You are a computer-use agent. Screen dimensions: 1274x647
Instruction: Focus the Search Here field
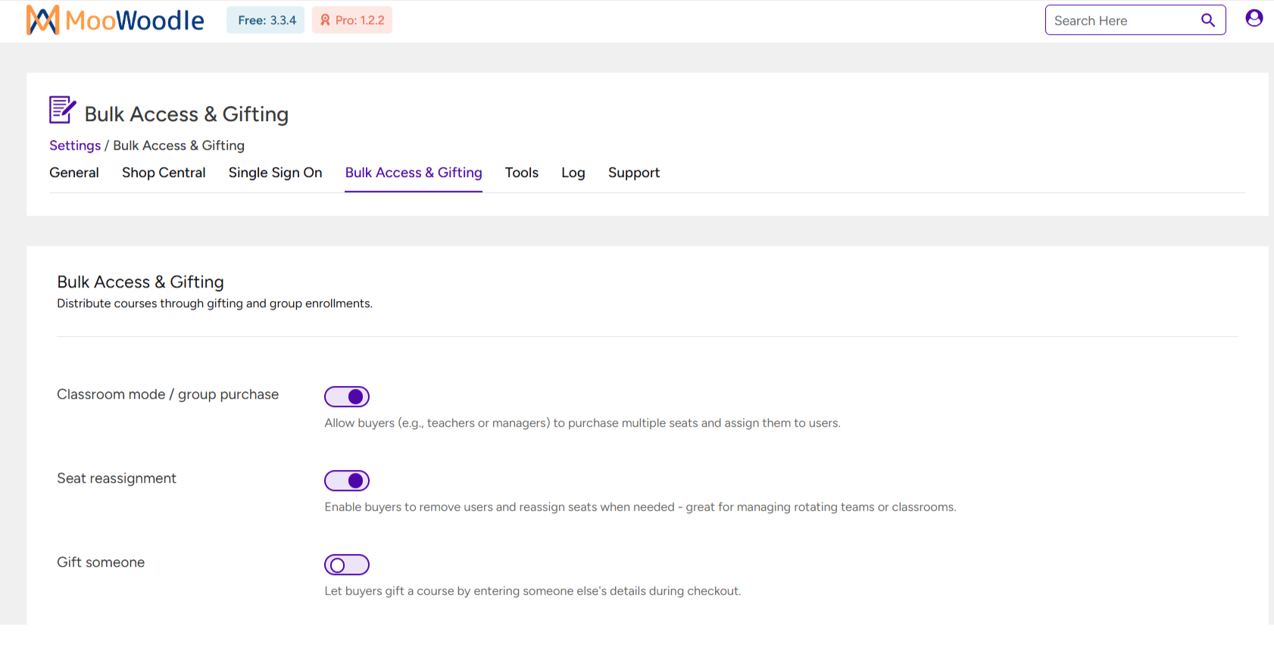[x=1135, y=20]
